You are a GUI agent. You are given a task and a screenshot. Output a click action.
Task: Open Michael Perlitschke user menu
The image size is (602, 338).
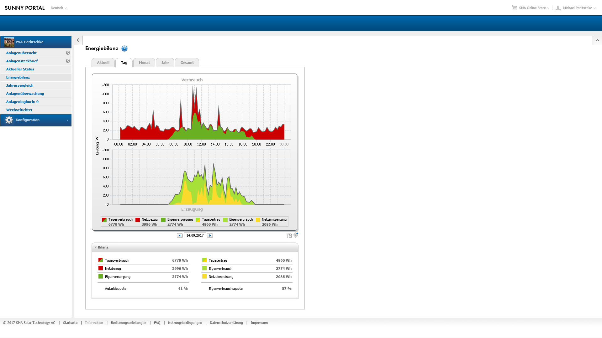tap(577, 8)
